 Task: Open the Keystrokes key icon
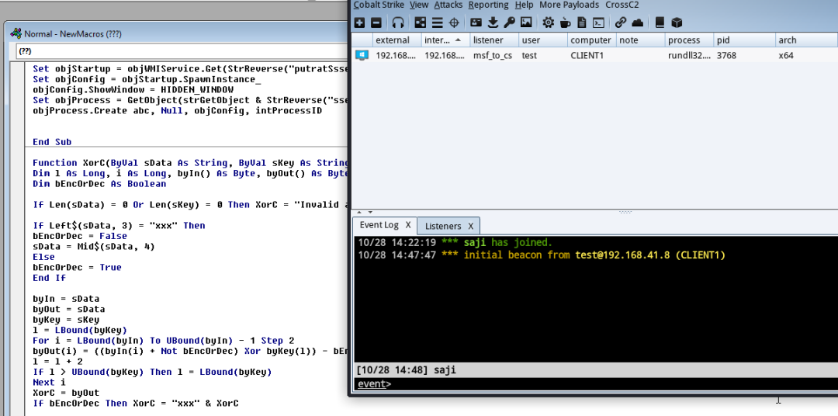pyautogui.click(x=509, y=23)
